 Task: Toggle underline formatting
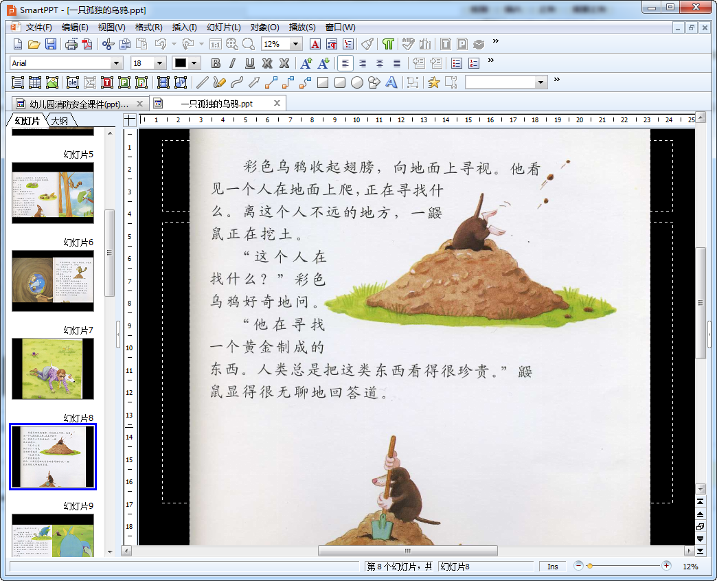coord(250,64)
